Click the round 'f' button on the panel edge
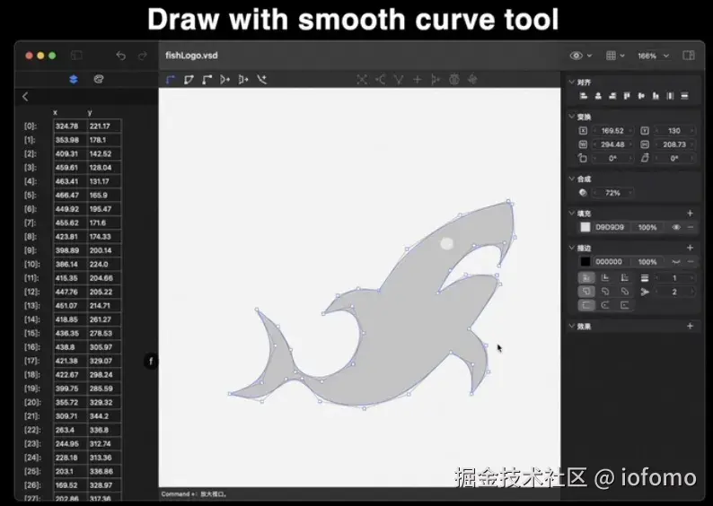The height and width of the screenshot is (506, 713). pyautogui.click(x=151, y=361)
